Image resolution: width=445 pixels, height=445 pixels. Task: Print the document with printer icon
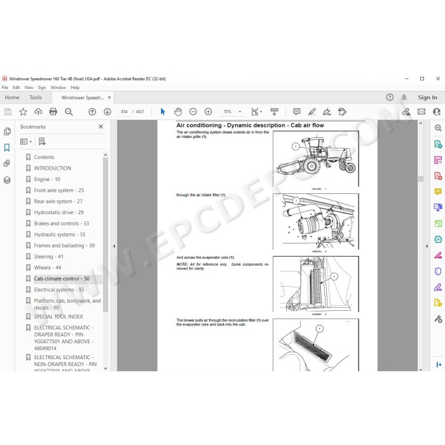(x=53, y=112)
